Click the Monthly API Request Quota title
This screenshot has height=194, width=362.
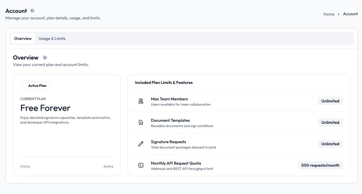click(176, 163)
